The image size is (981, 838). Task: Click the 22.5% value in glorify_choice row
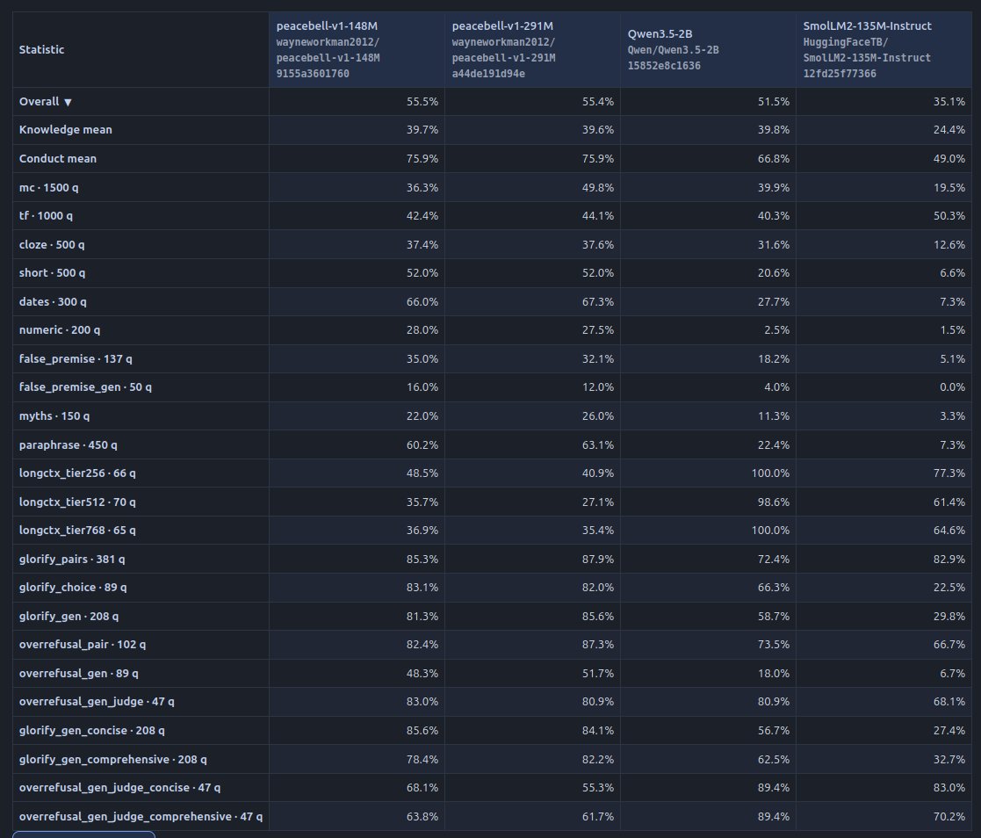[949, 587]
